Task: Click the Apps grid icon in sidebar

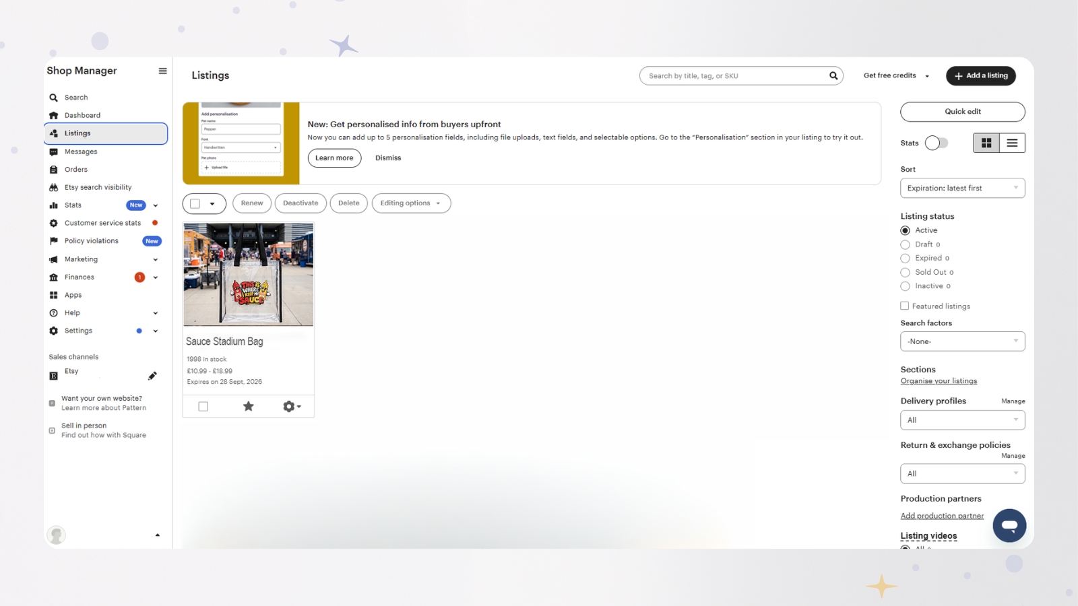Action: point(53,295)
